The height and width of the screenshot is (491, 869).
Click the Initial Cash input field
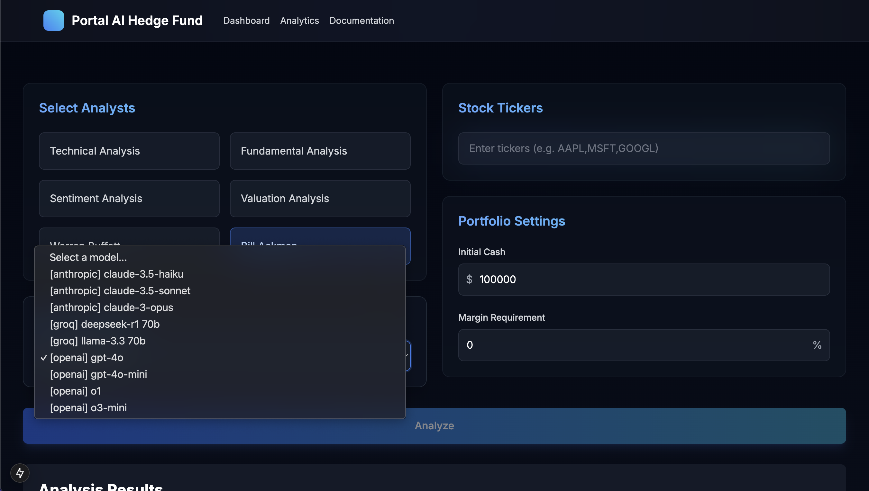click(644, 279)
